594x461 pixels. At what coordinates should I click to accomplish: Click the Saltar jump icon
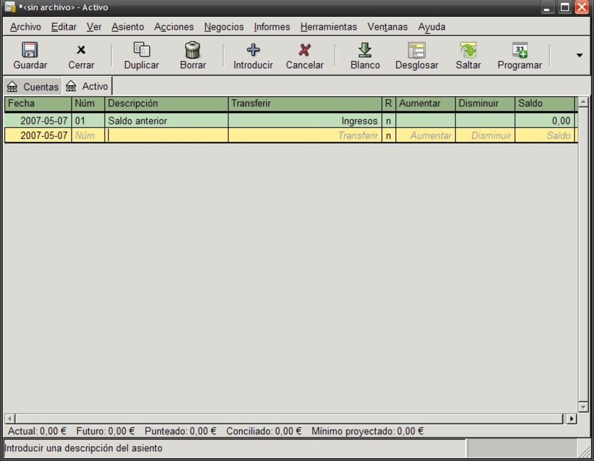[x=468, y=50]
